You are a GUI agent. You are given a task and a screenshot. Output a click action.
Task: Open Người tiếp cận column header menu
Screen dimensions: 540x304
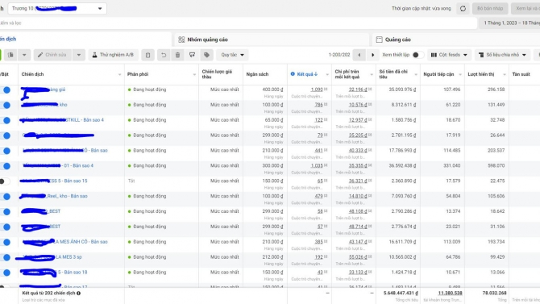pyautogui.click(x=460, y=74)
